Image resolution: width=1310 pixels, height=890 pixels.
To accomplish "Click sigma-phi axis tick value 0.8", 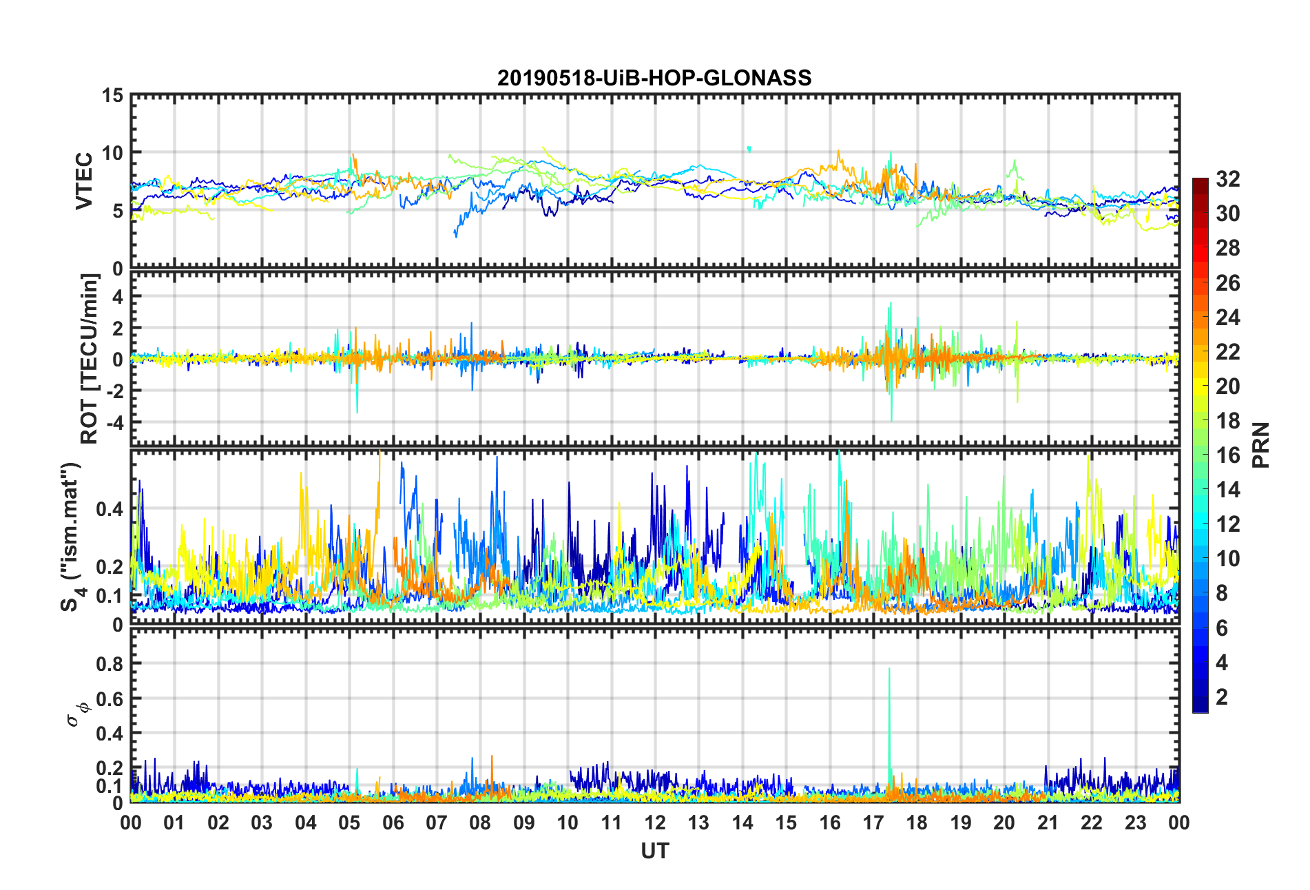I will 111,663.
